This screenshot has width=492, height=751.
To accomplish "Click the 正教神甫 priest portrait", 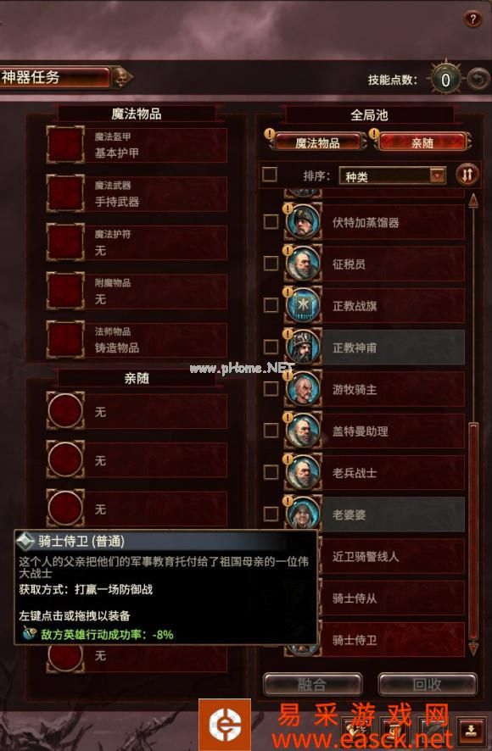I will [x=303, y=347].
